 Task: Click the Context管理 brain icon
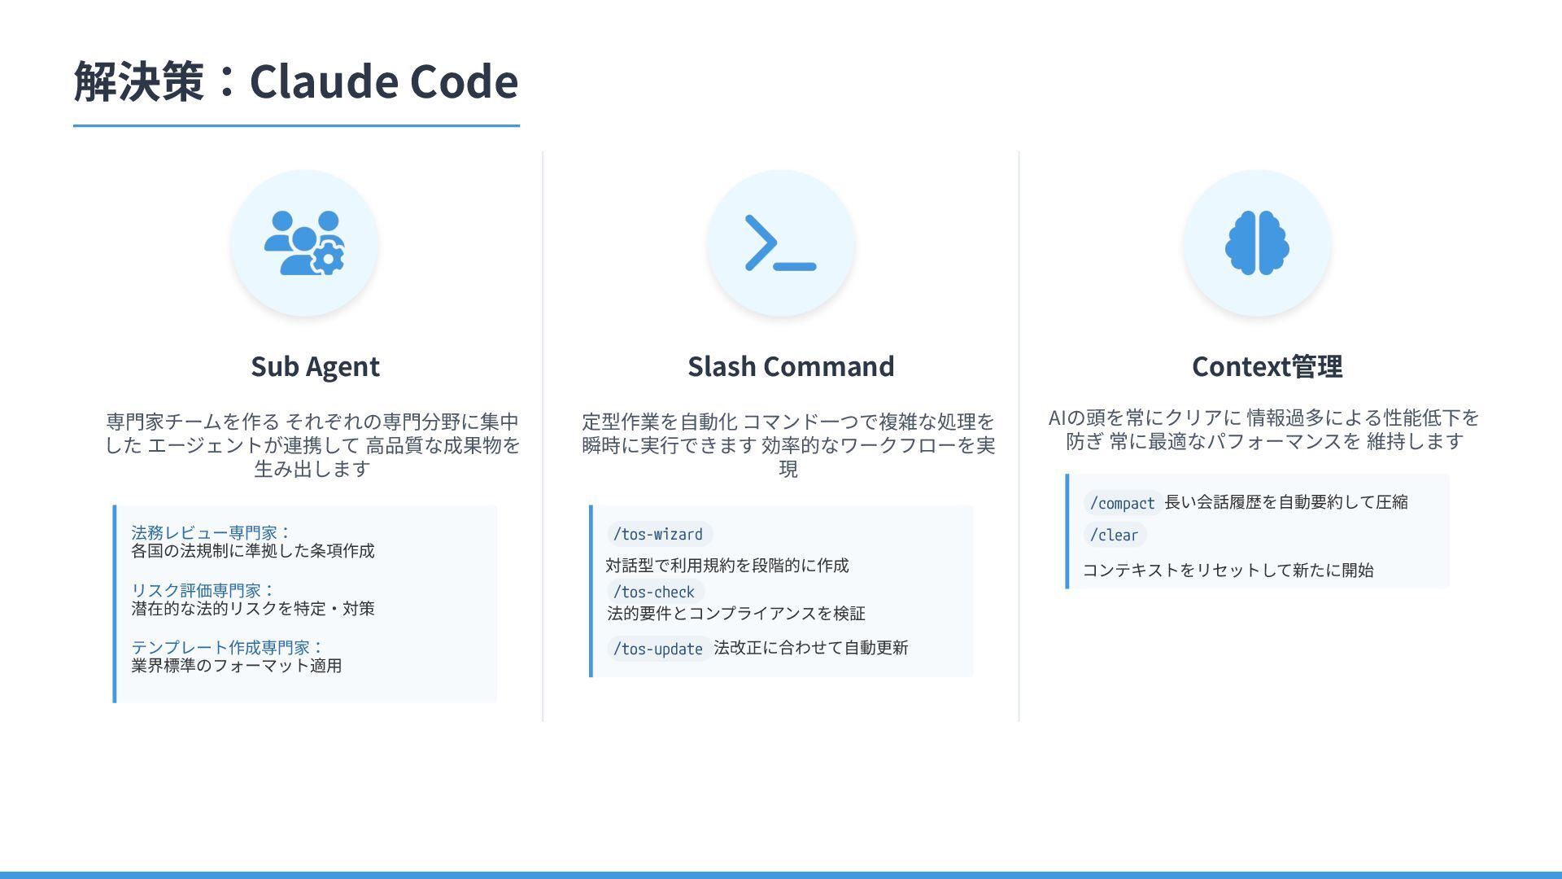[x=1257, y=243]
